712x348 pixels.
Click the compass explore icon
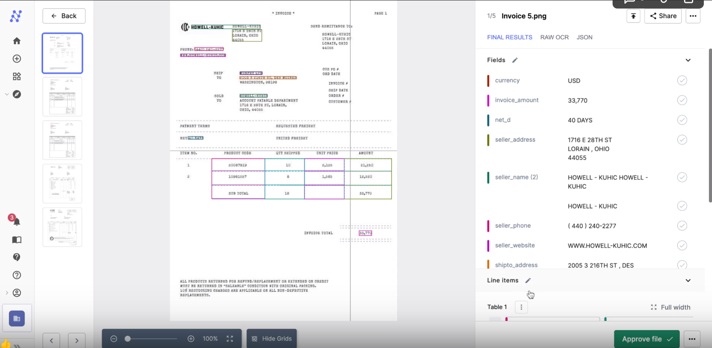(x=17, y=94)
